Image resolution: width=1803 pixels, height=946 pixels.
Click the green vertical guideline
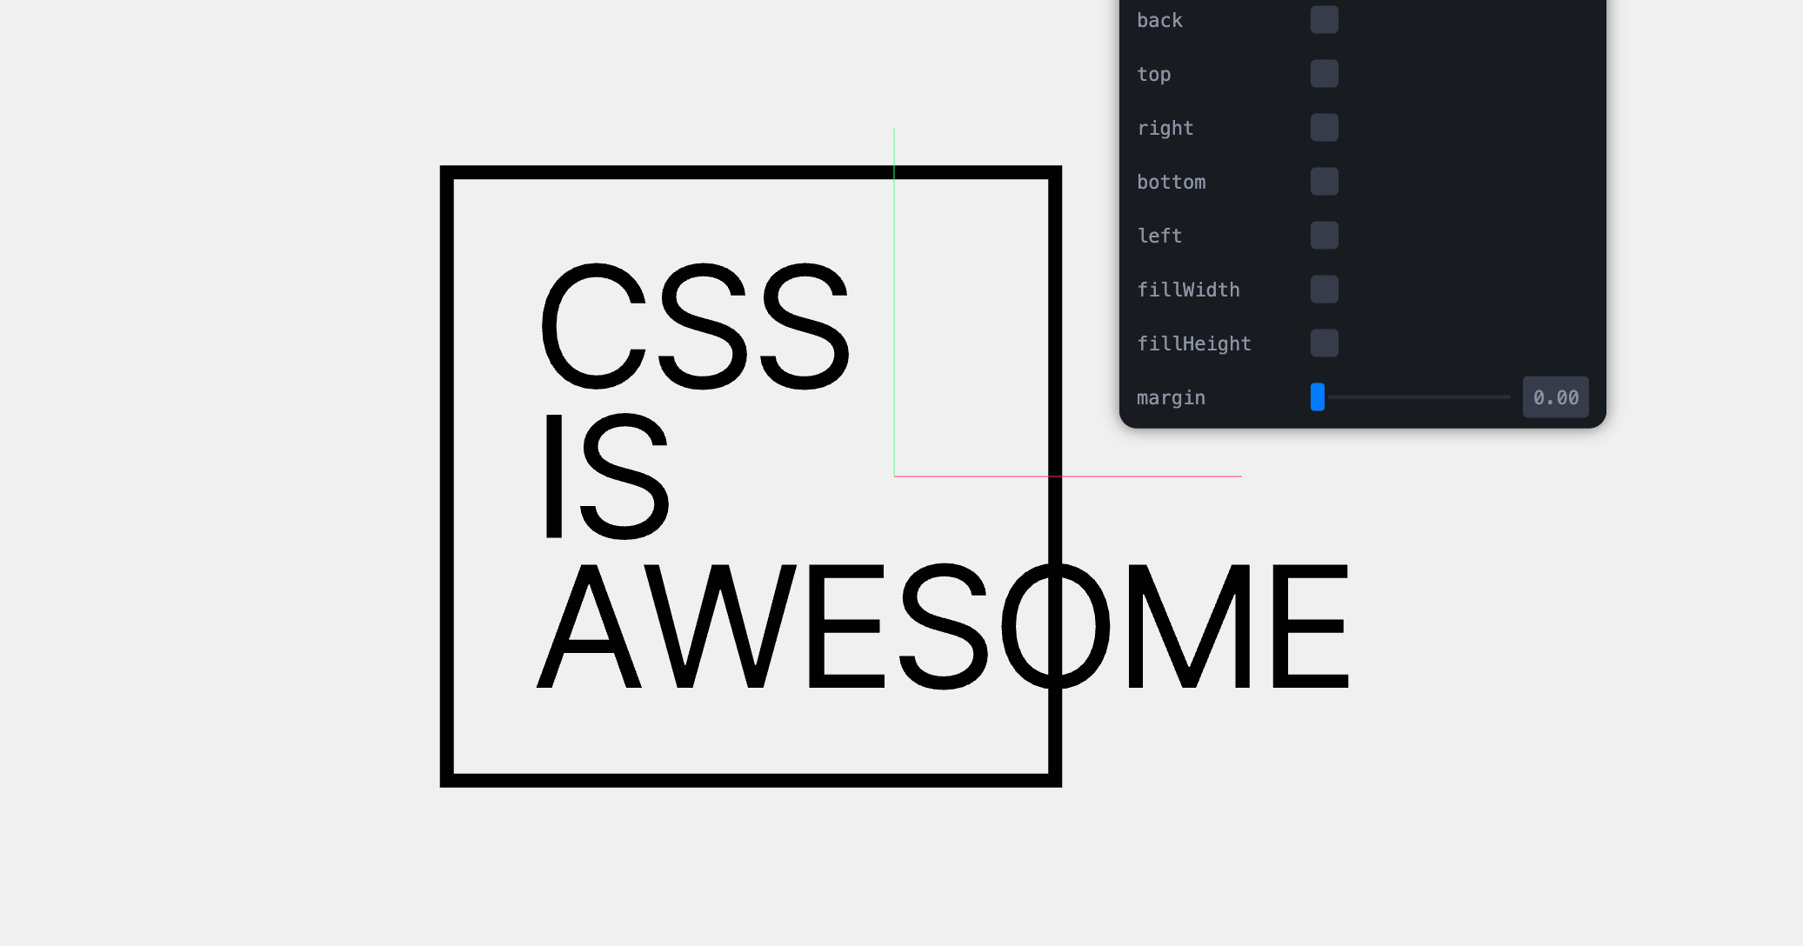tap(896, 298)
